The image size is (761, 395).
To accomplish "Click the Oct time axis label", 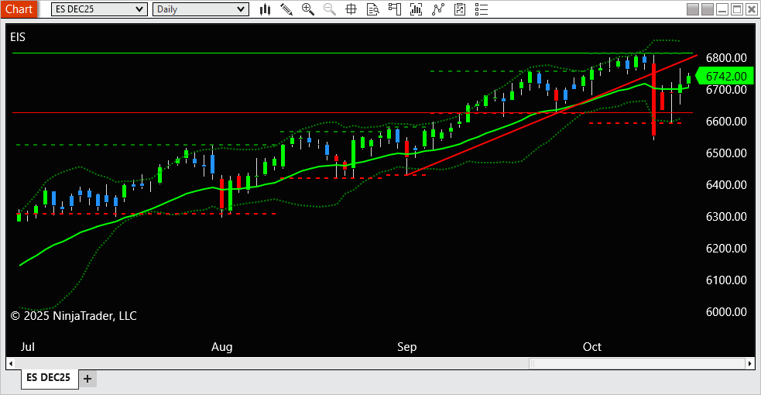I will pyautogui.click(x=592, y=347).
